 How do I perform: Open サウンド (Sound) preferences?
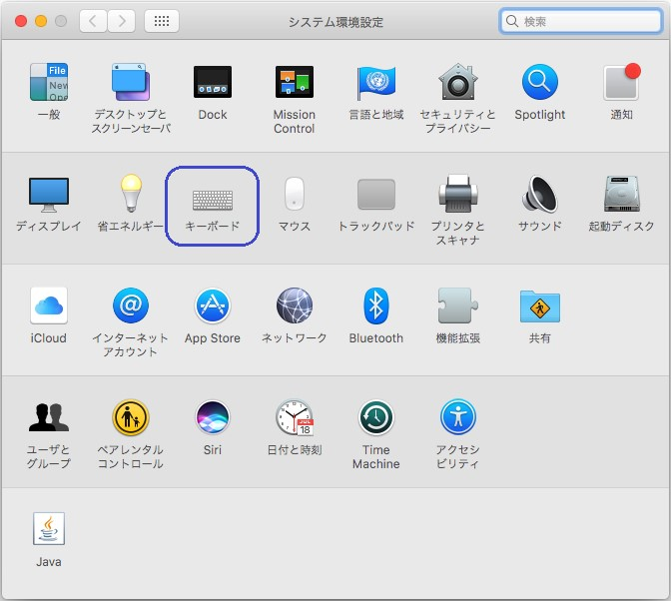(x=539, y=196)
